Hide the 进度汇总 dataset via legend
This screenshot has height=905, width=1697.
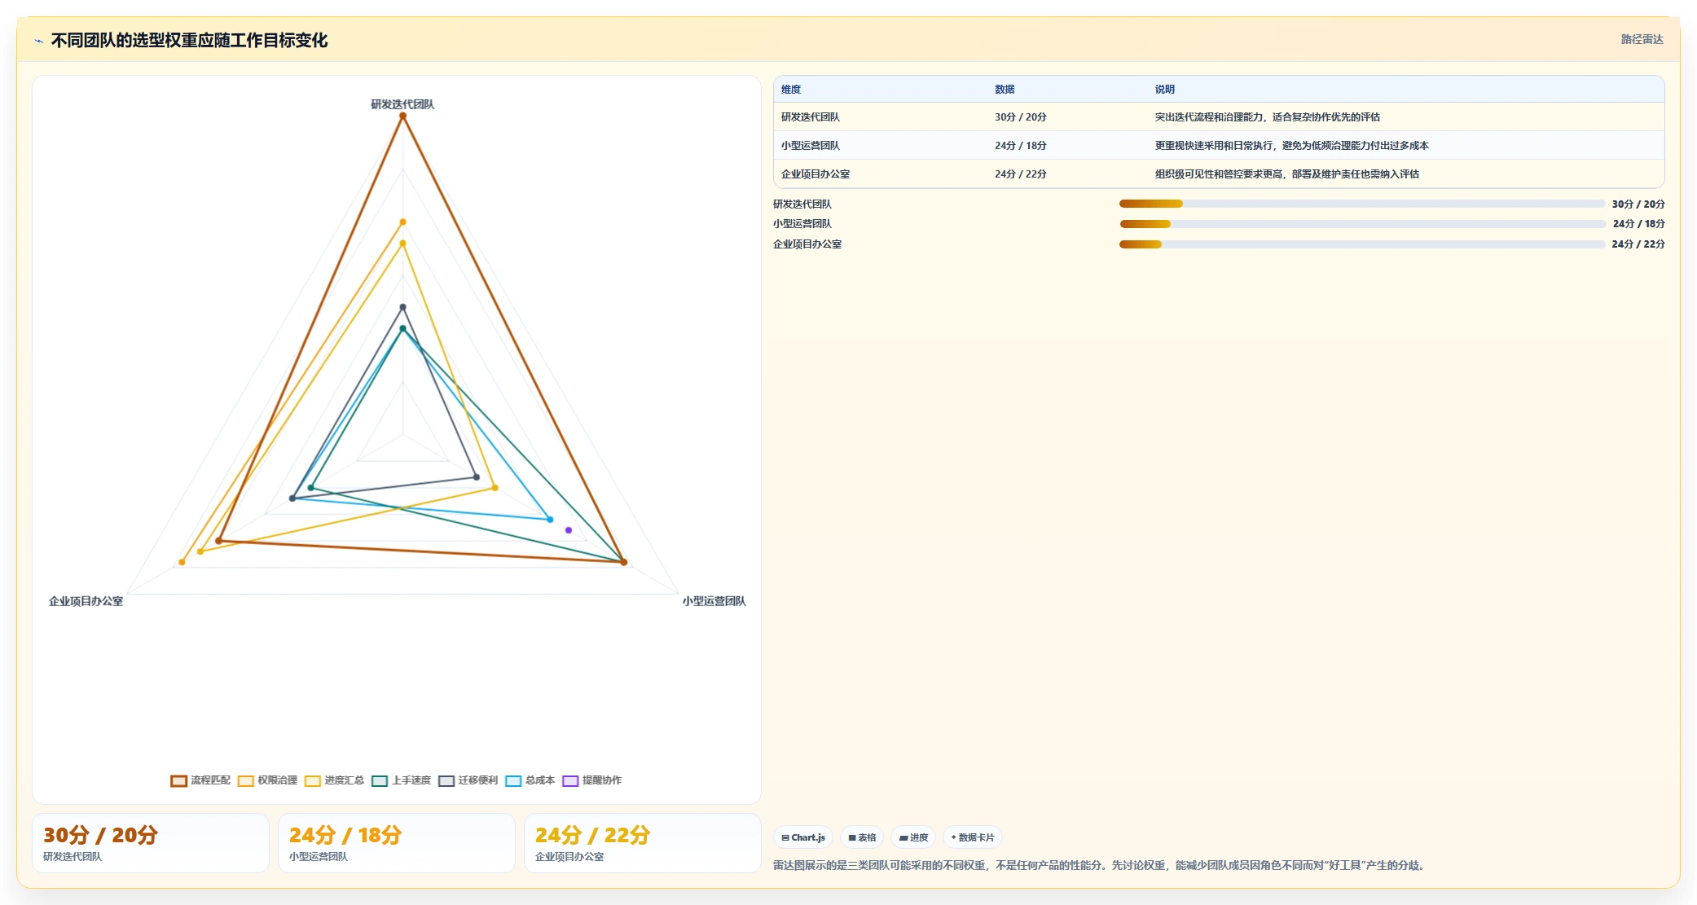(x=334, y=780)
